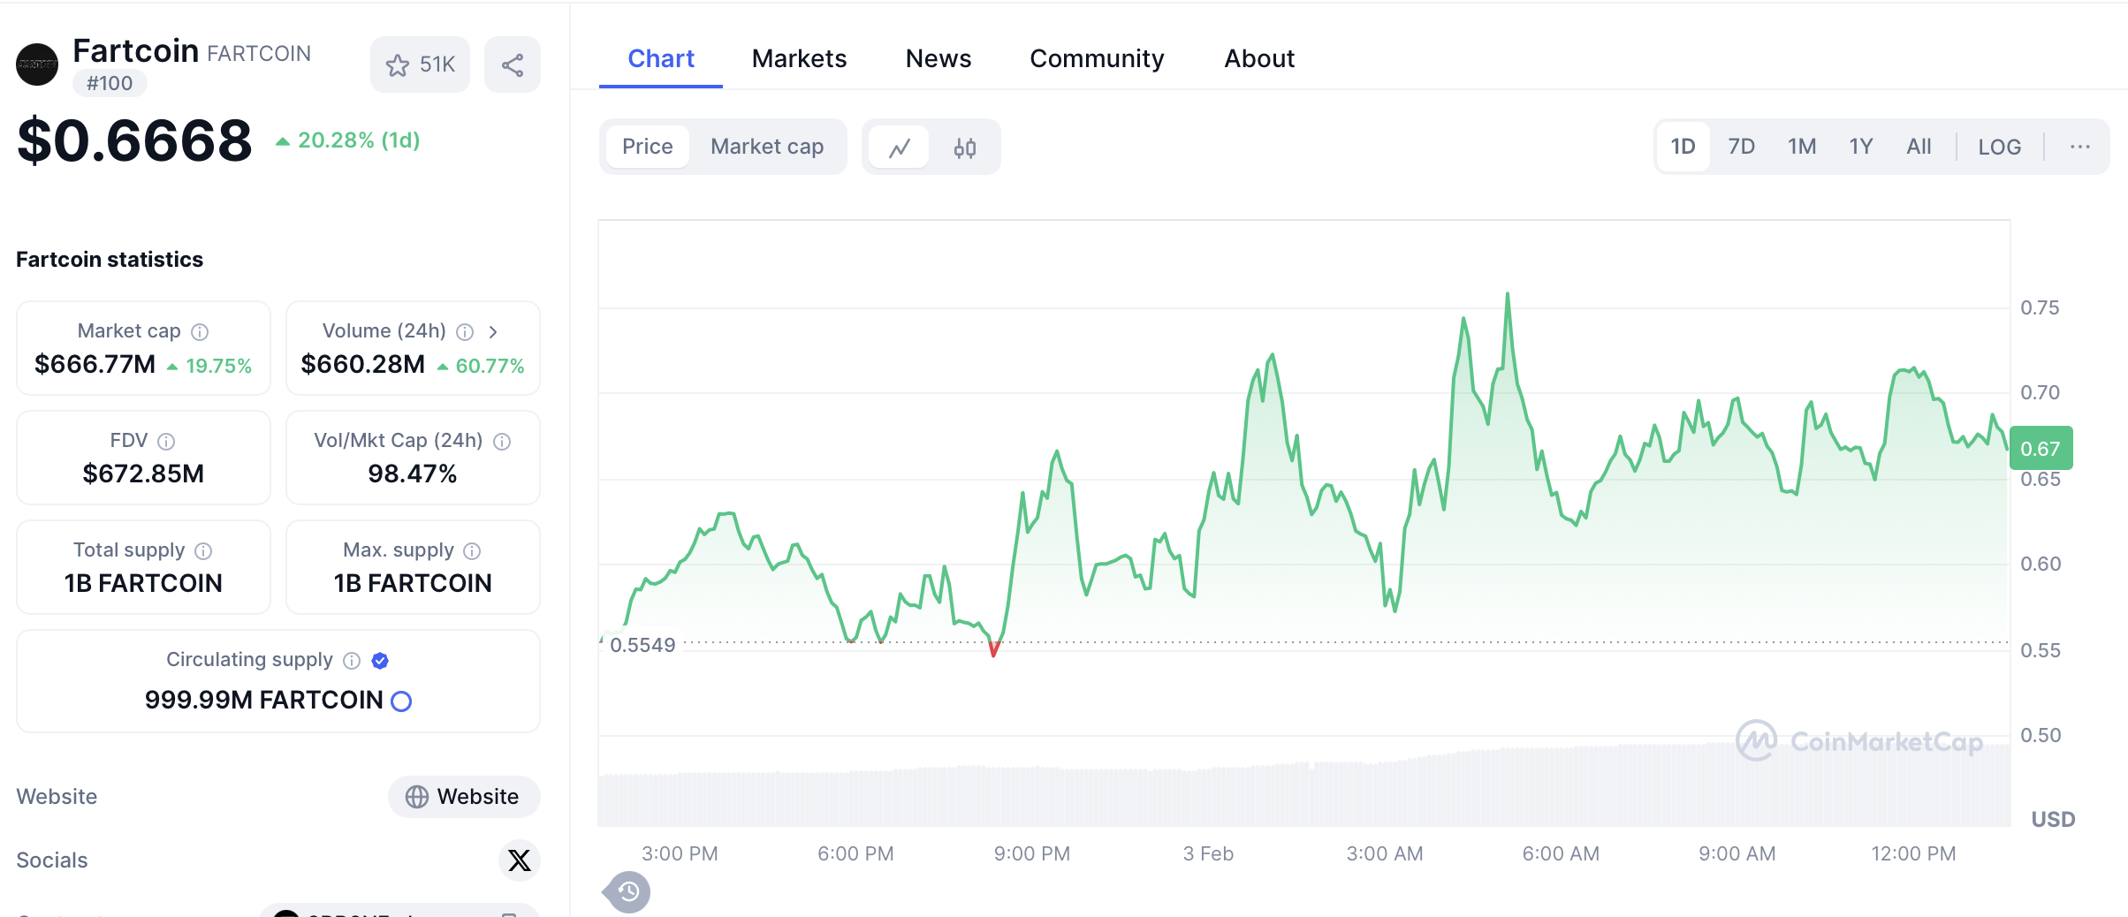Open the Community tab
The width and height of the screenshot is (2128, 917).
1097,58
